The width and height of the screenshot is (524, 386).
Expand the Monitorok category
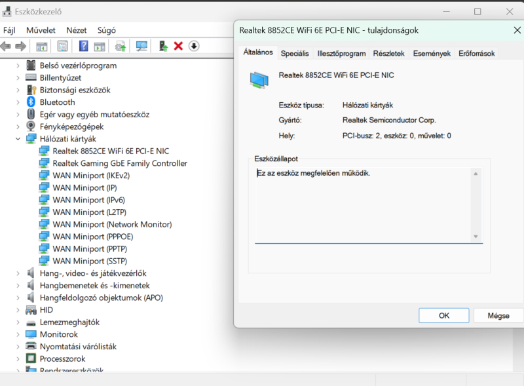point(18,334)
